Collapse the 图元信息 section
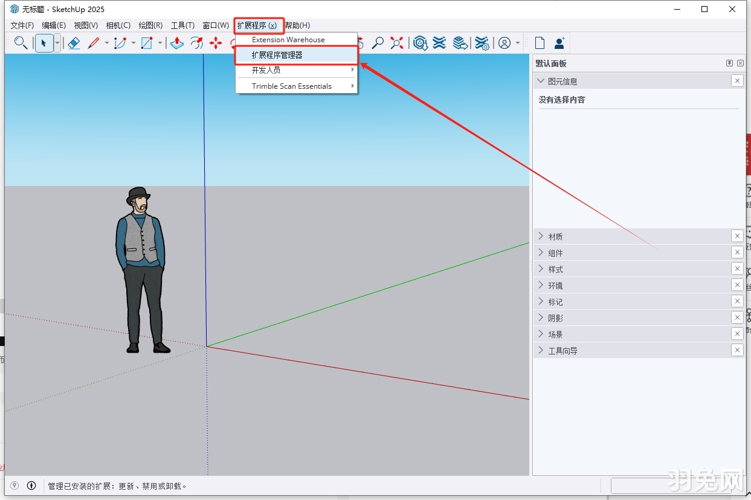The height and width of the screenshot is (500, 751). pos(540,80)
